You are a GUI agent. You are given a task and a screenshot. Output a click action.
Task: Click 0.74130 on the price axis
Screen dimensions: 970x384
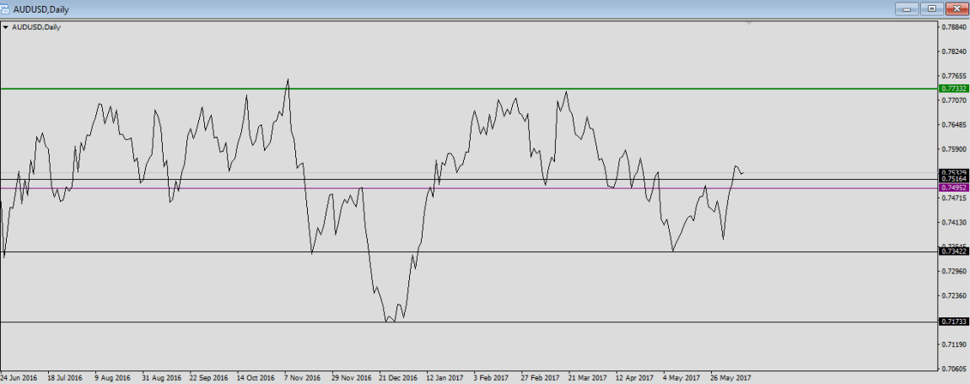click(x=955, y=222)
